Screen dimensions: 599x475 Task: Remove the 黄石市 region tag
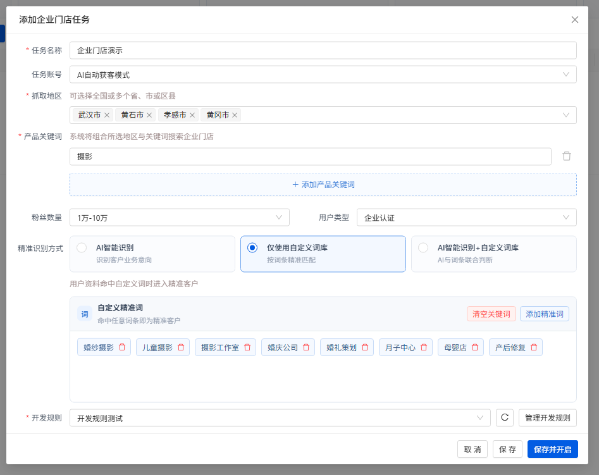149,115
